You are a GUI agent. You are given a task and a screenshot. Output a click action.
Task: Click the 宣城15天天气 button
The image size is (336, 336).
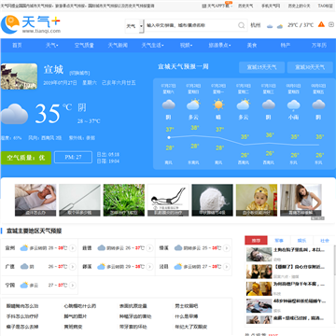(x=261, y=67)
